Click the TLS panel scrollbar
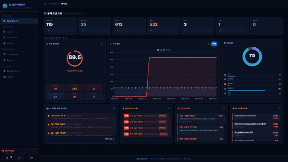The height and width of the screenshot is (162, 288). click(280, 117)
